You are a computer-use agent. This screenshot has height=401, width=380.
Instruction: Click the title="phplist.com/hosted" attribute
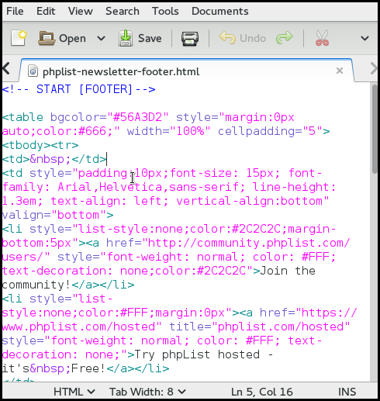tap(260, 327)
